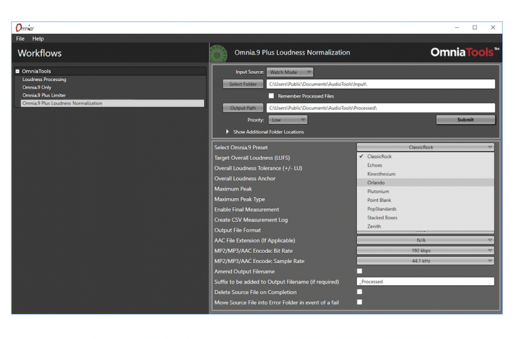Click the Output Path button

click(x=243, y=108)
